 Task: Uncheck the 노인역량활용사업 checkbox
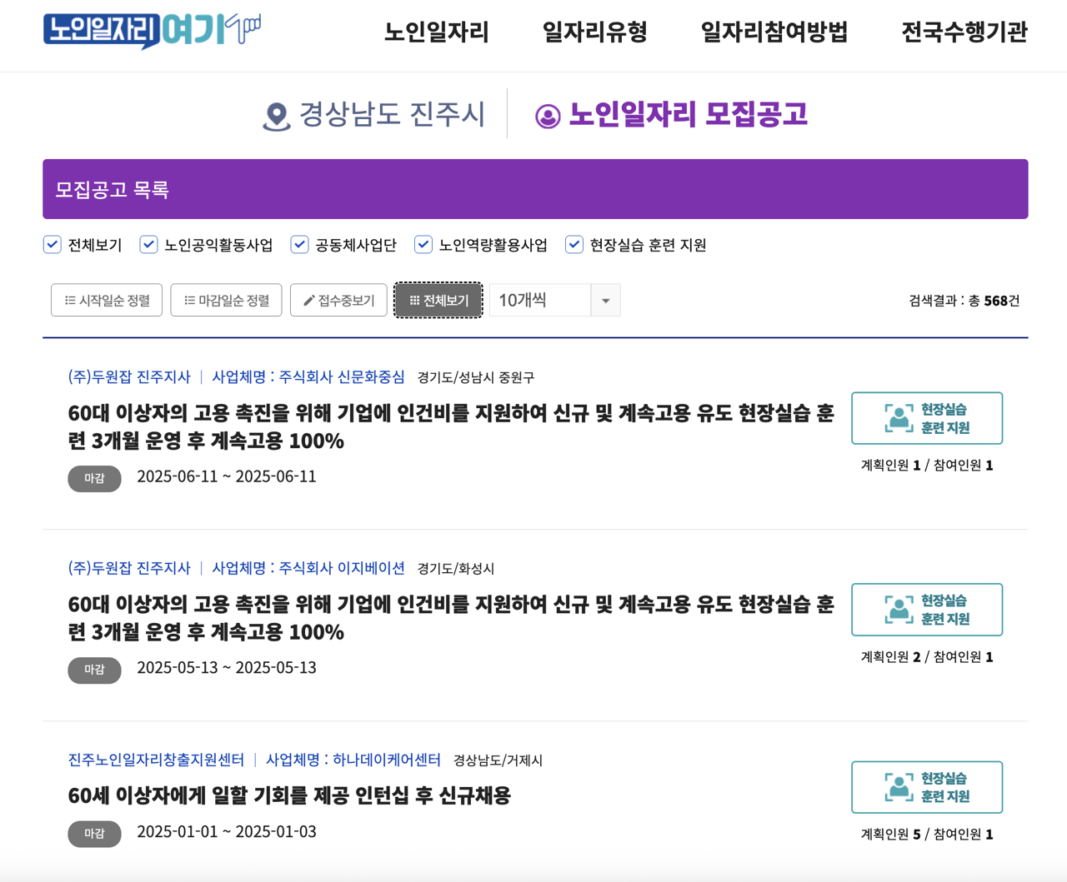423,244
